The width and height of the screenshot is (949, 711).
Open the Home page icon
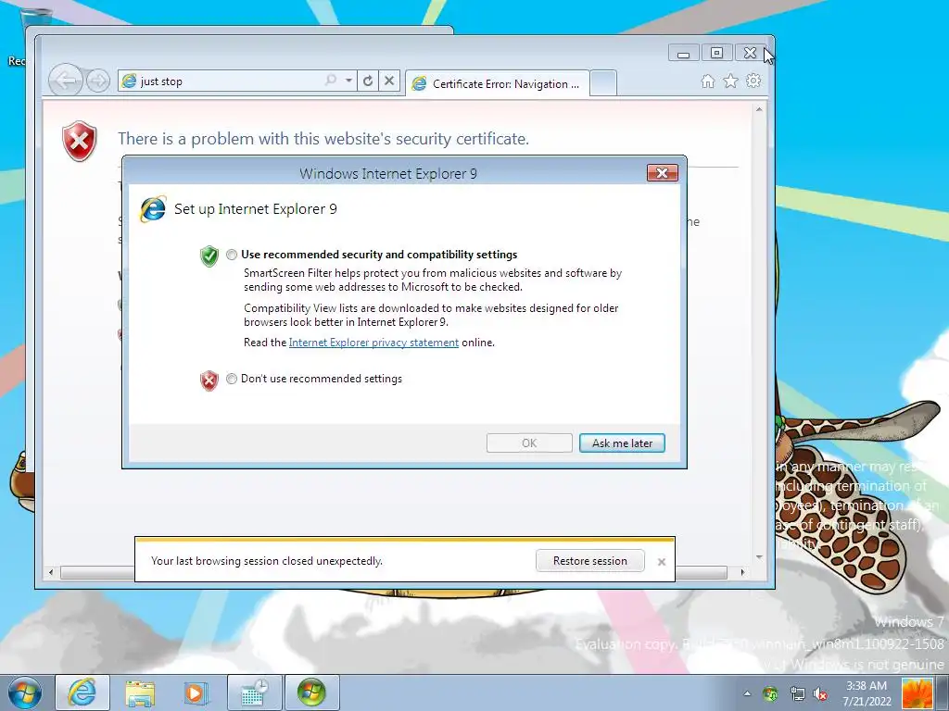707,81
